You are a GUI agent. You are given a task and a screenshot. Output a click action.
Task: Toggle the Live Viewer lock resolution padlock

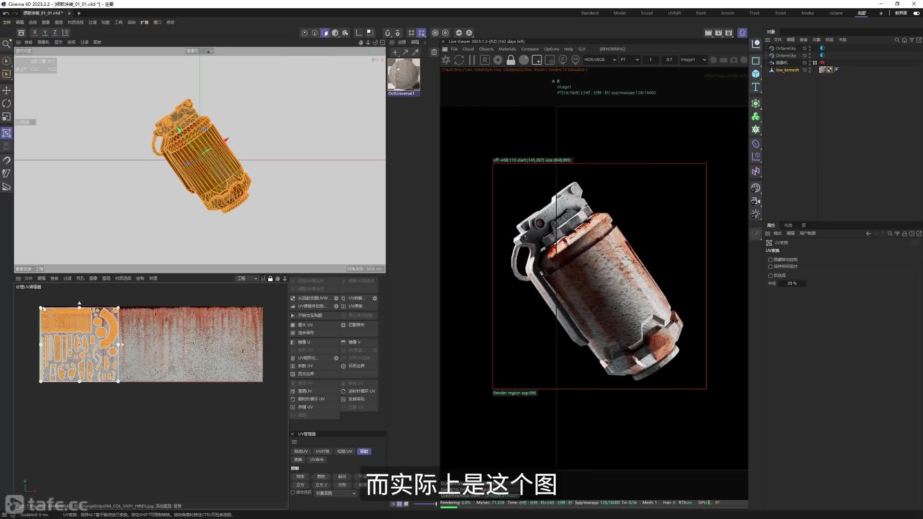(x=511, y=60)
